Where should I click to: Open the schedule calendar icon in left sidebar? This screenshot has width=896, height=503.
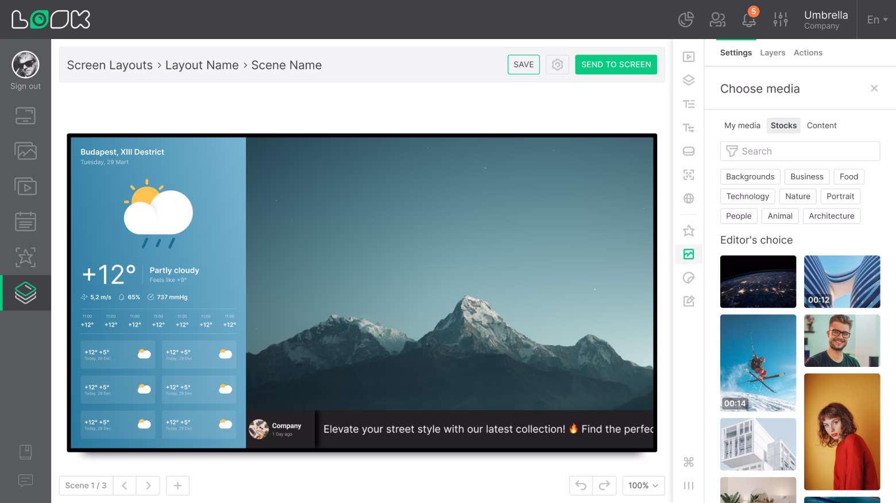(25, 222)
